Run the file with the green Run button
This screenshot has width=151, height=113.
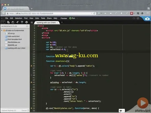click(x=72, y=18)
